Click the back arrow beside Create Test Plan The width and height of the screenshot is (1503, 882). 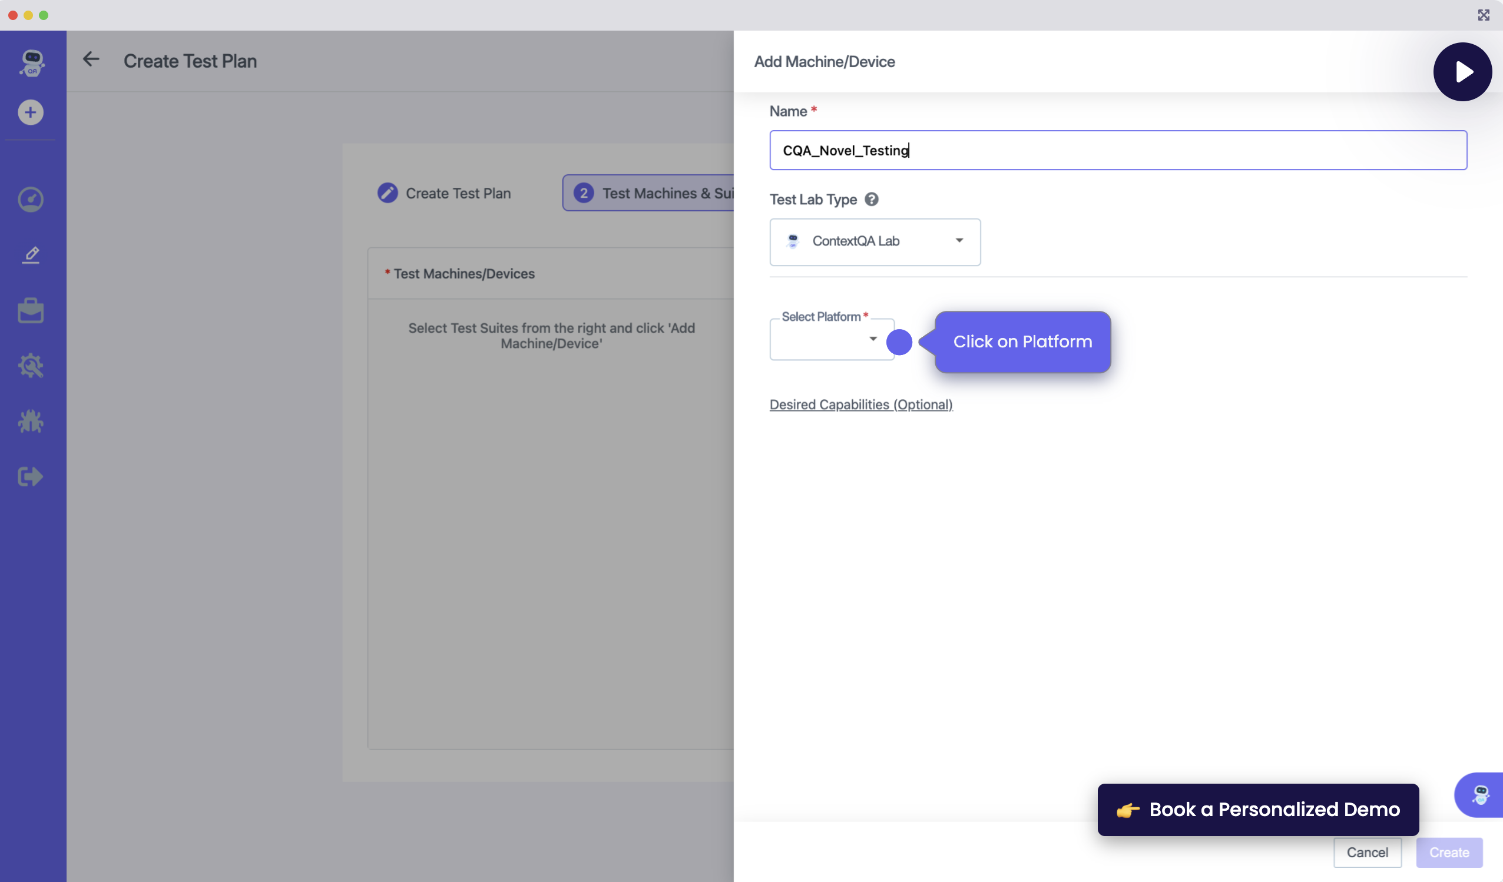point(91,59)
